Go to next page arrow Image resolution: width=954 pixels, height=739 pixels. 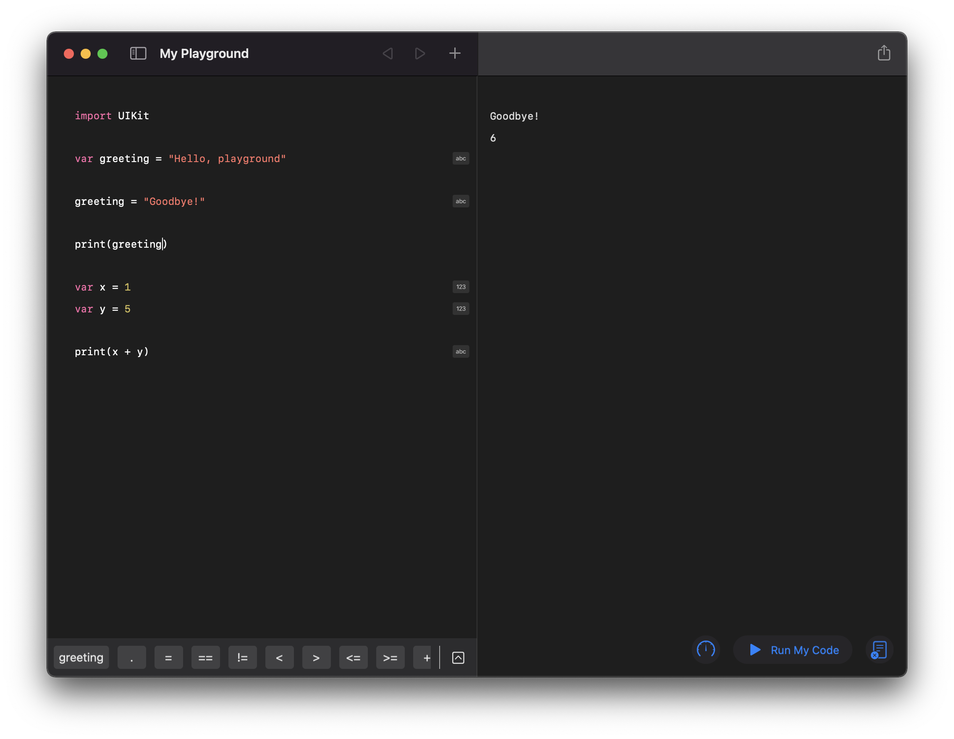(420, 53)
